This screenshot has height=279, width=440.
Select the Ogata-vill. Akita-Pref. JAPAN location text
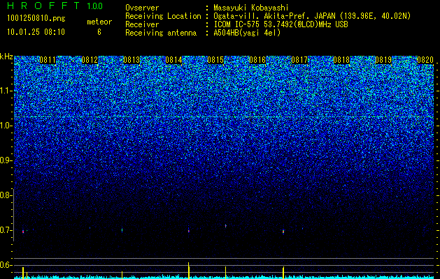(312, 16)
